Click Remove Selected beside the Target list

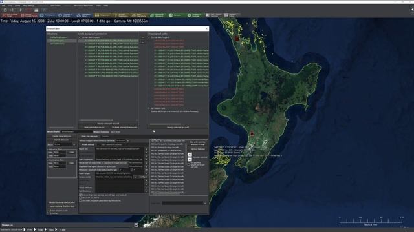[x=197, y=149]
